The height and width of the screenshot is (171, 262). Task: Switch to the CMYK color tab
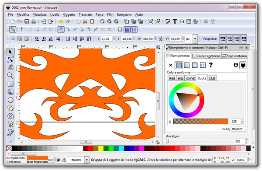(190, 78)
